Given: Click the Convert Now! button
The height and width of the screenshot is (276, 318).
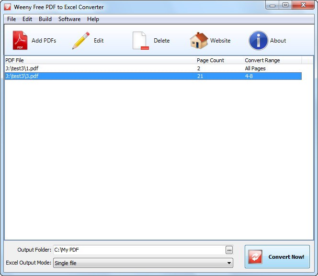Looking at the screenshot, I should [277, 256].
